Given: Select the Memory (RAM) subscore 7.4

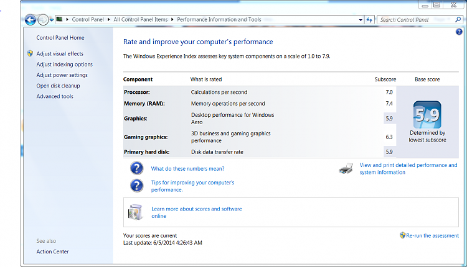Looking at the screenshot, I should click(x=389, y=104).
